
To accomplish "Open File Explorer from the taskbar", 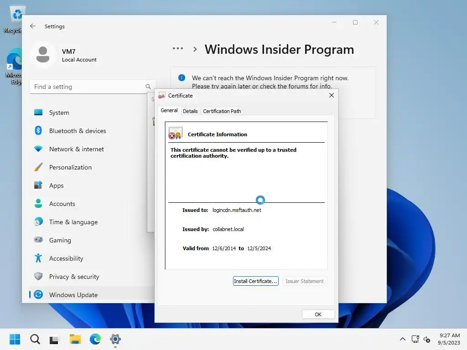I will (75, 339).
